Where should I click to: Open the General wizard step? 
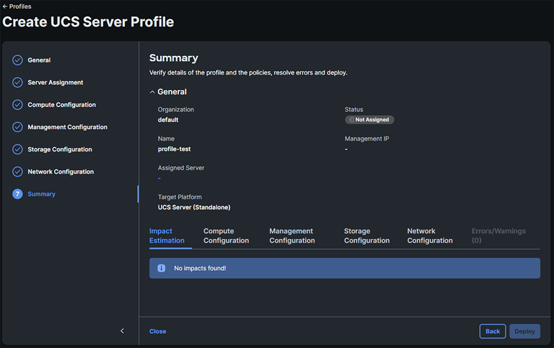[x=39, y=60]
